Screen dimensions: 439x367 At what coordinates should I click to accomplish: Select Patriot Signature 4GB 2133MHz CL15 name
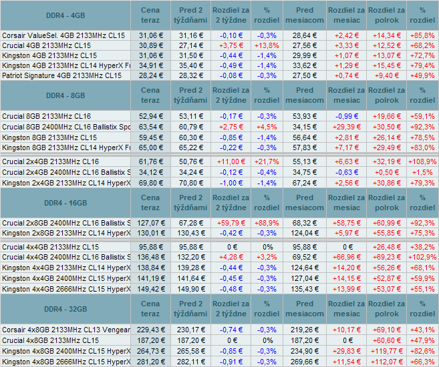point(62,76)
